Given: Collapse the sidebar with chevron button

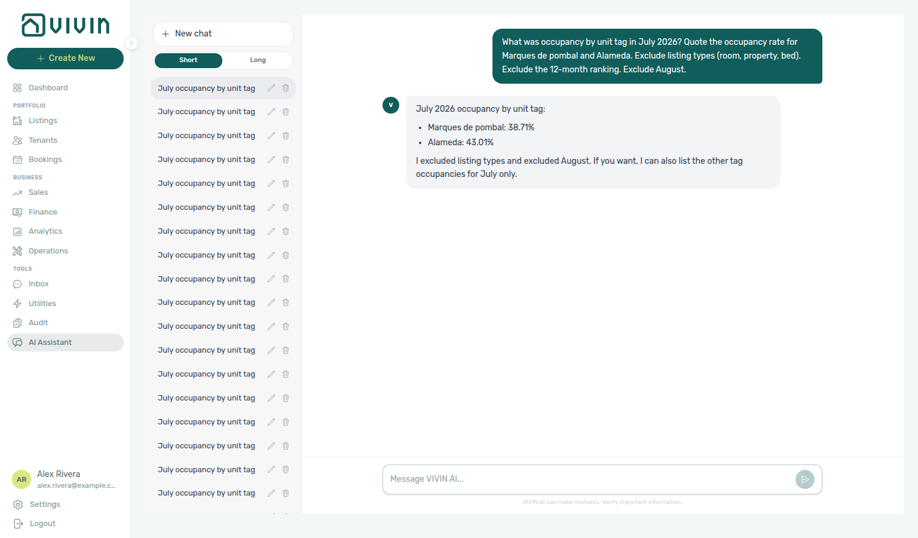Looking at the screenshot, I should click(131, 43).
